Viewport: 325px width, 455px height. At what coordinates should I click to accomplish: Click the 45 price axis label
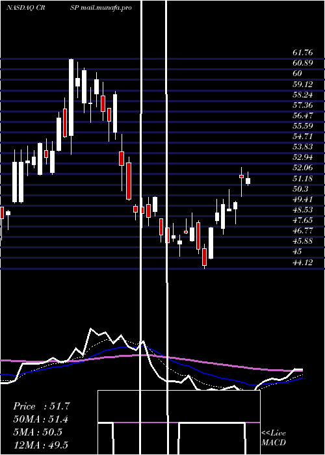pos(298,252)
